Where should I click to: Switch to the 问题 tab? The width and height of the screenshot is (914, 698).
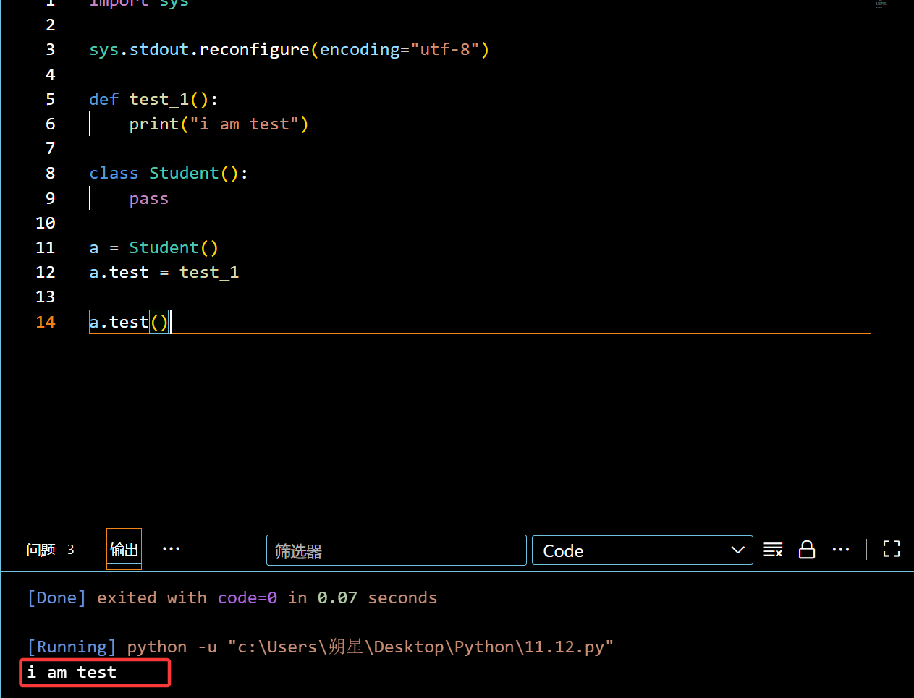(41, 550)
